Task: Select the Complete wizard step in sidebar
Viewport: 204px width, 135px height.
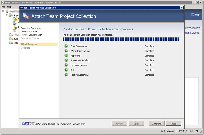Action: [25, 48]
